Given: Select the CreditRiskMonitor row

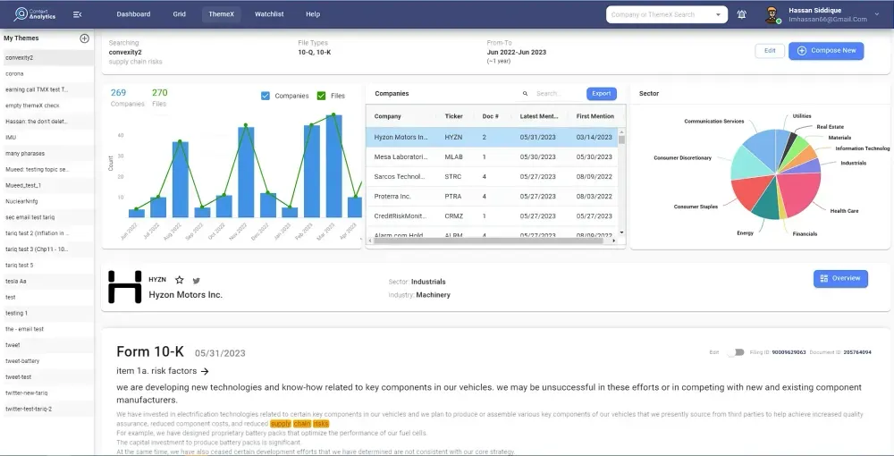Looking at the screenshot, I should tap(492, 216).
